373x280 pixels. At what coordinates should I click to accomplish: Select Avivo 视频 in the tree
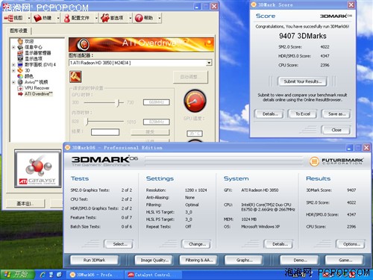point(36,82)
